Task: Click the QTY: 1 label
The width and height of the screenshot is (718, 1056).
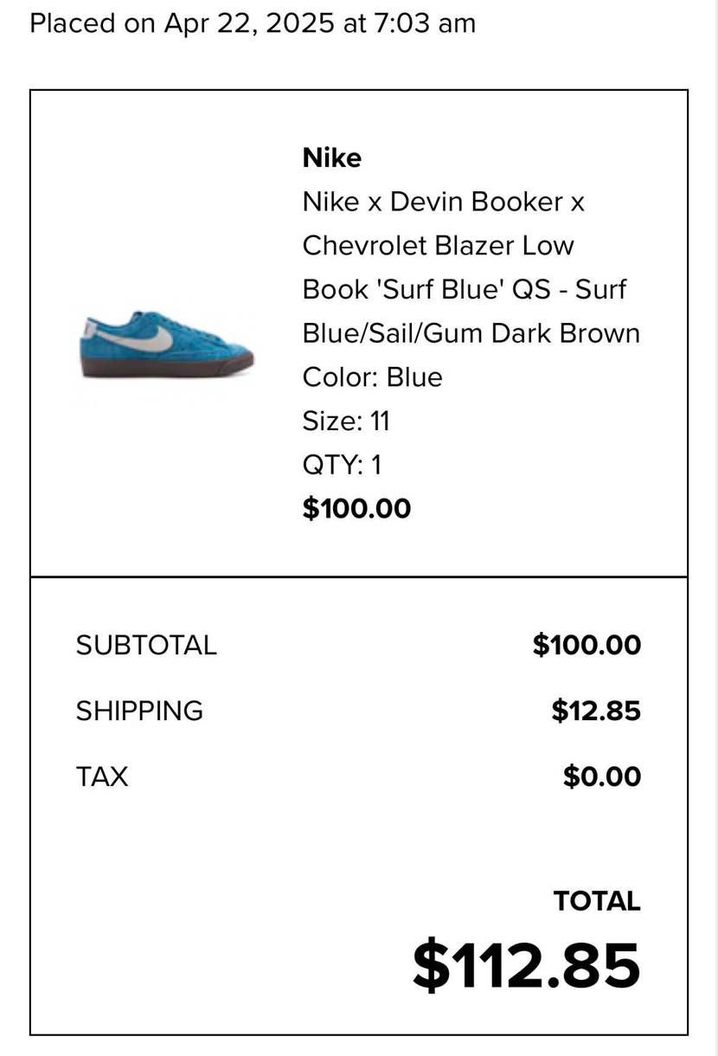Action: [342, 465]
